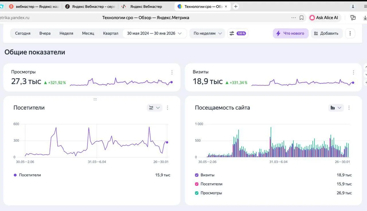Open the Посещаемость сайта widget three-dot menu
The image size is (367, 211).
(x=349, y=108)
